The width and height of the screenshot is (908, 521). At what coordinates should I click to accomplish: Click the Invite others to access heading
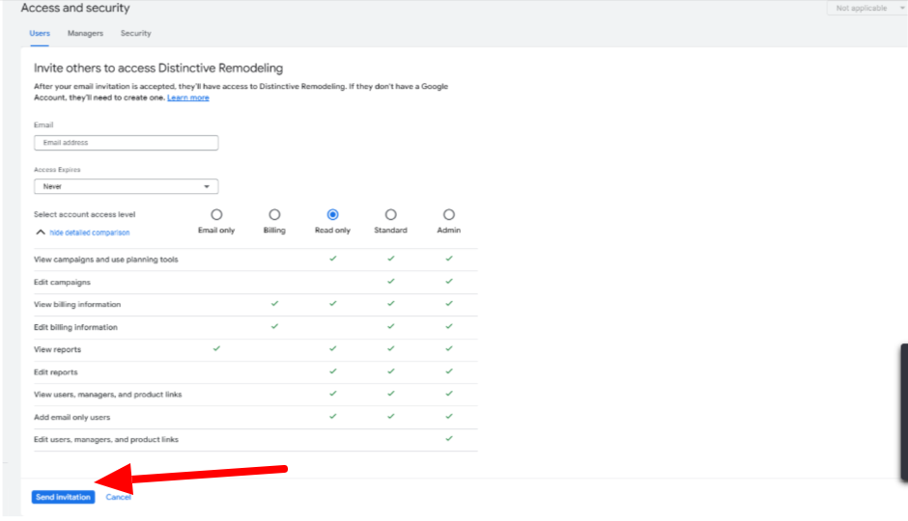(x=158, y=69)
